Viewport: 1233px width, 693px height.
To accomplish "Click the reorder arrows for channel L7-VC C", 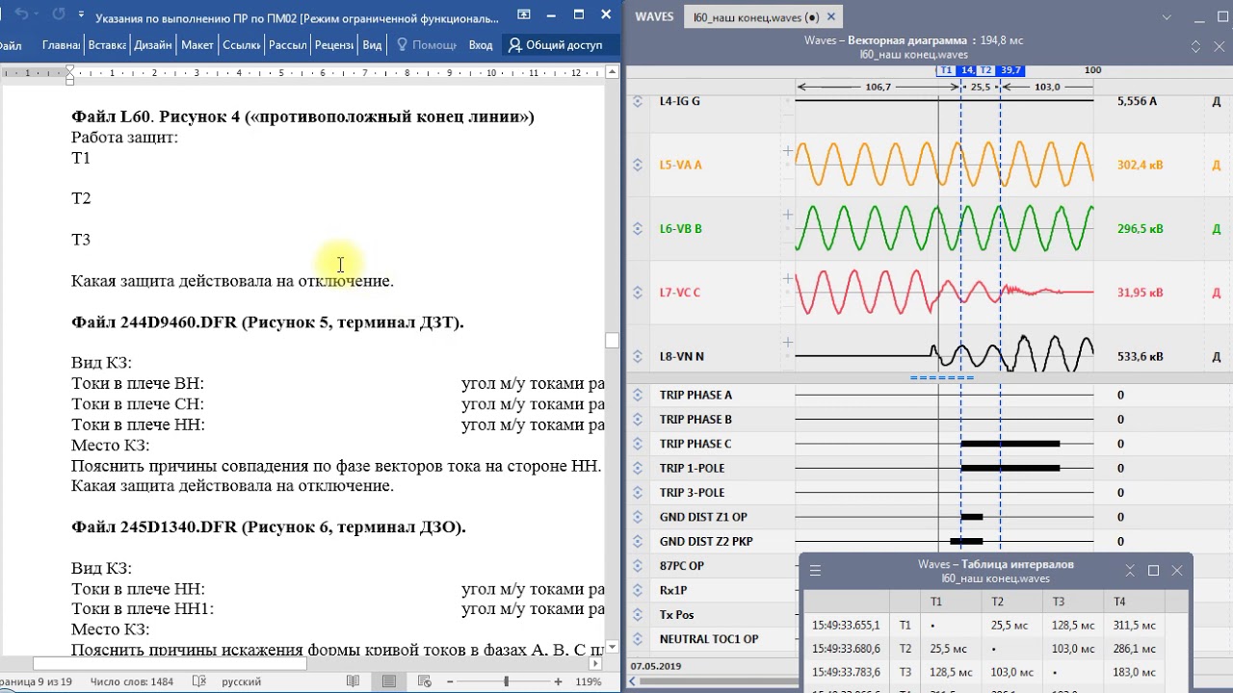I will click(638, 293).
